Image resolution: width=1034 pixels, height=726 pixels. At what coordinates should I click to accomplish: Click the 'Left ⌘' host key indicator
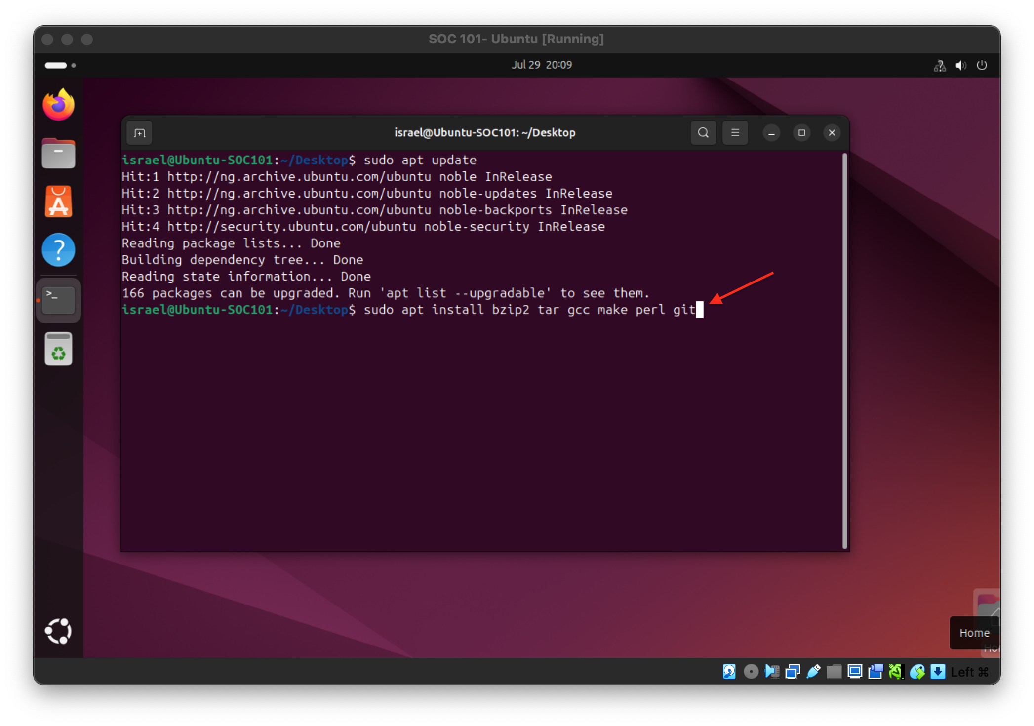[x=970, y=672]
